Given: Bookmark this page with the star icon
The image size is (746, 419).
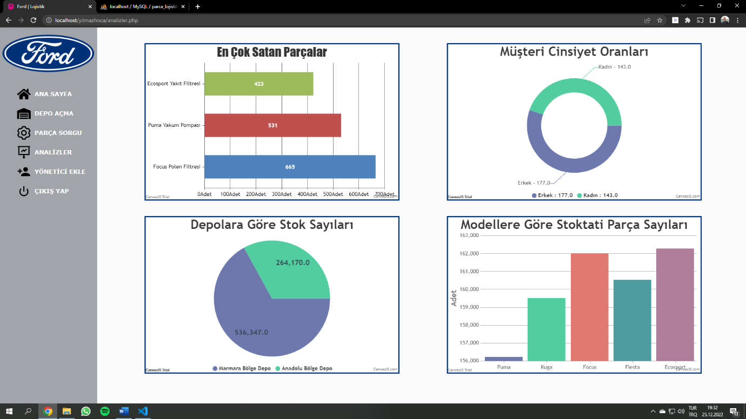Looking at the screenshot, I should click(660, 20).
